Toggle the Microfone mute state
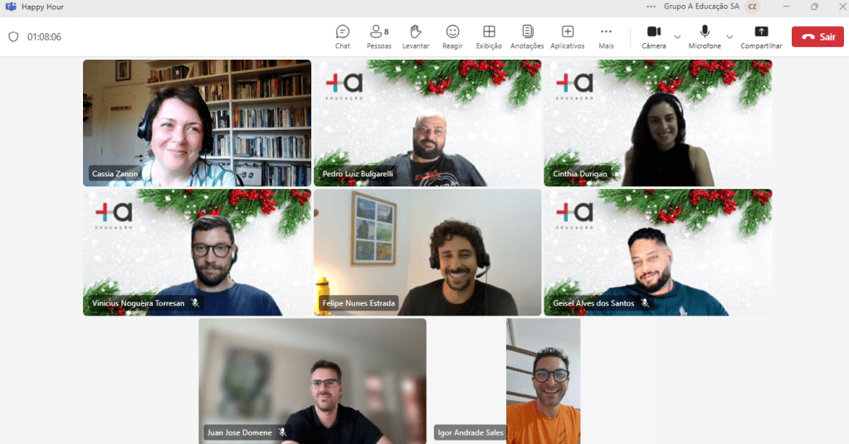 [x=705, y=36]
